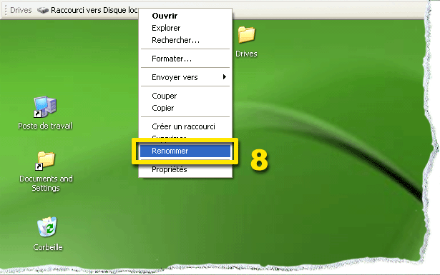Select the Documents and Settings folder icon
The width and height of the screenshot is (440, 275).
[45, 161]
